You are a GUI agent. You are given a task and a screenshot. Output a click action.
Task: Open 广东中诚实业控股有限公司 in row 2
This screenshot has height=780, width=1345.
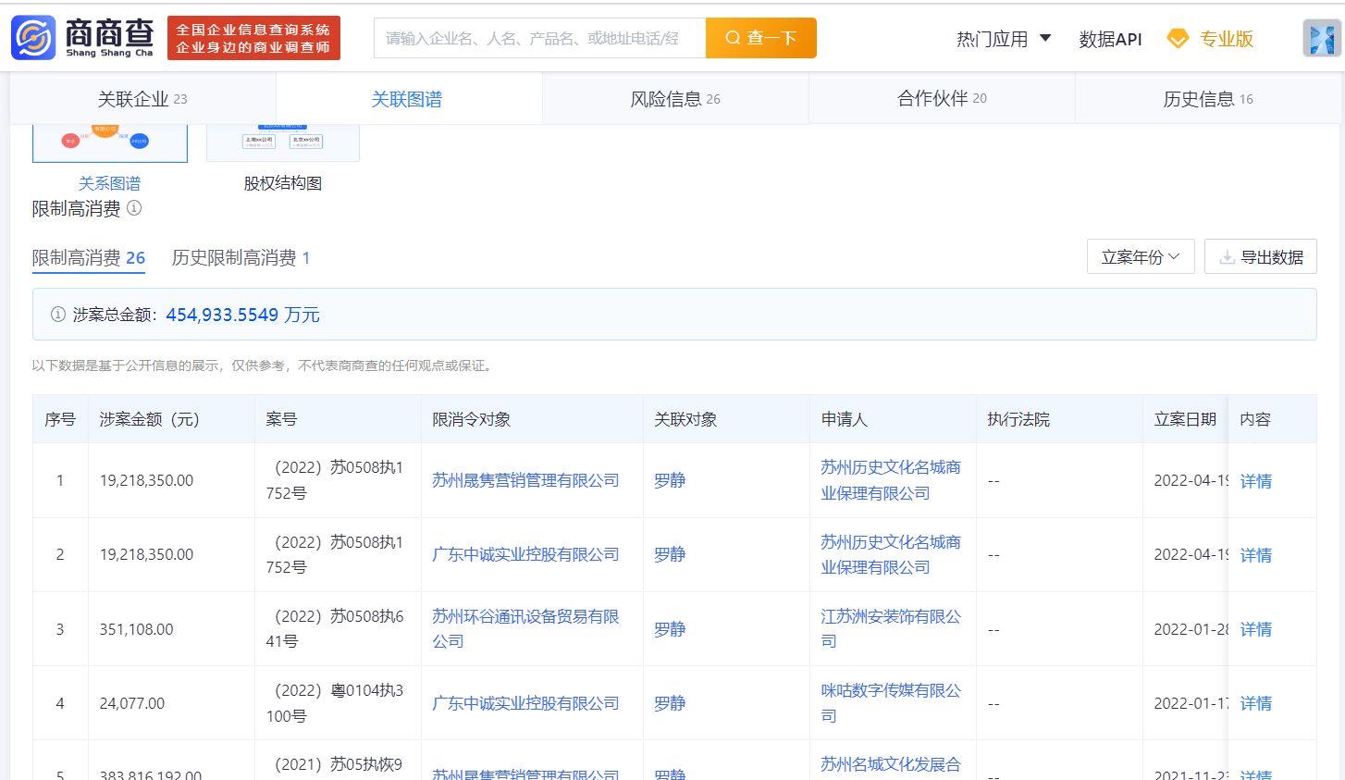(525, 554)
